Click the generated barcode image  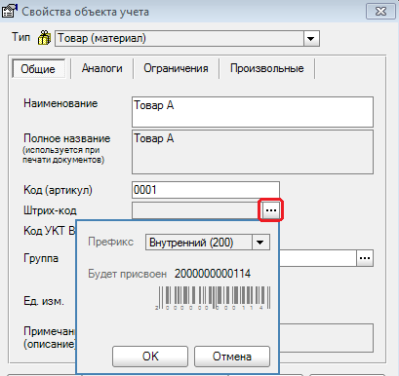[x=214, y=298]
